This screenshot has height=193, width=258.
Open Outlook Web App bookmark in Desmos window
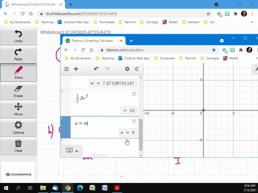pos(134,58)
